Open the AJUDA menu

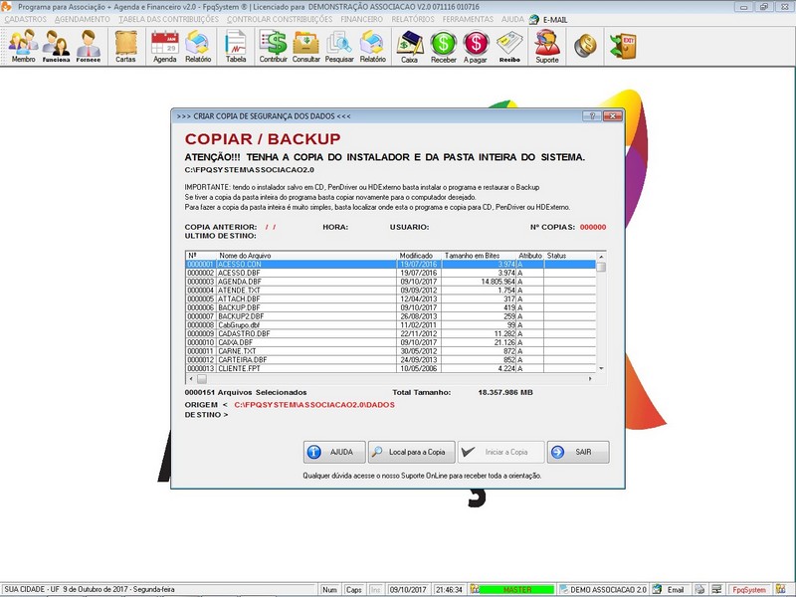[x=512, y=19]
